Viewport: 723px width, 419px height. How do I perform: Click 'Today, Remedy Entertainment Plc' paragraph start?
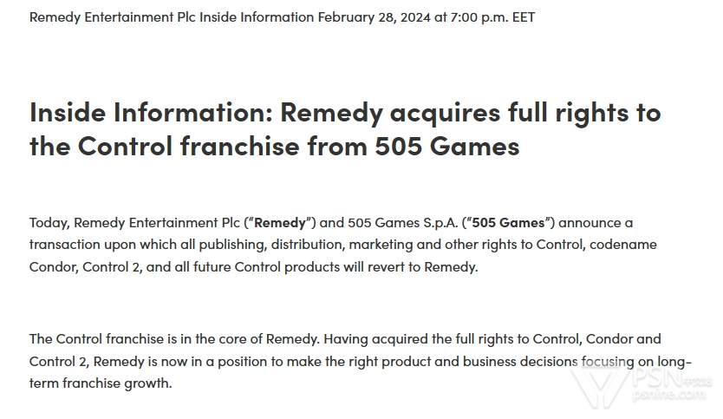[134, 223]
